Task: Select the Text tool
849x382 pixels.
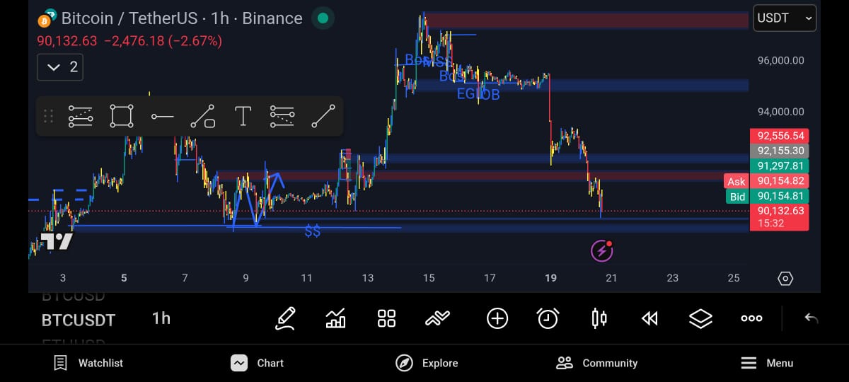Action: point(243,116)
